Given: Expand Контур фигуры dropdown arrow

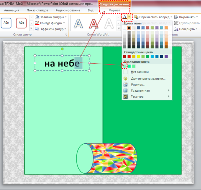Looking at the screenshot, I should [x=64, y=23].
